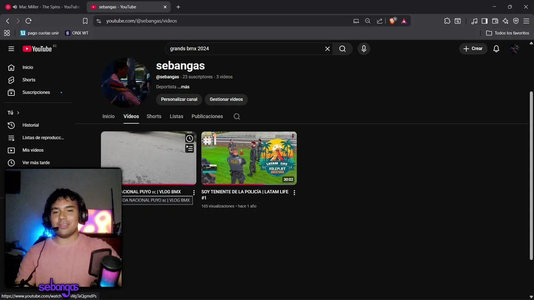Open Brave Rewards triangle icon
The image size is (534, 300).
404,21
